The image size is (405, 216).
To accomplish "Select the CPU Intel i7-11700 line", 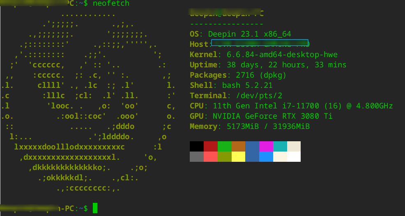I will tap(291, 106).
